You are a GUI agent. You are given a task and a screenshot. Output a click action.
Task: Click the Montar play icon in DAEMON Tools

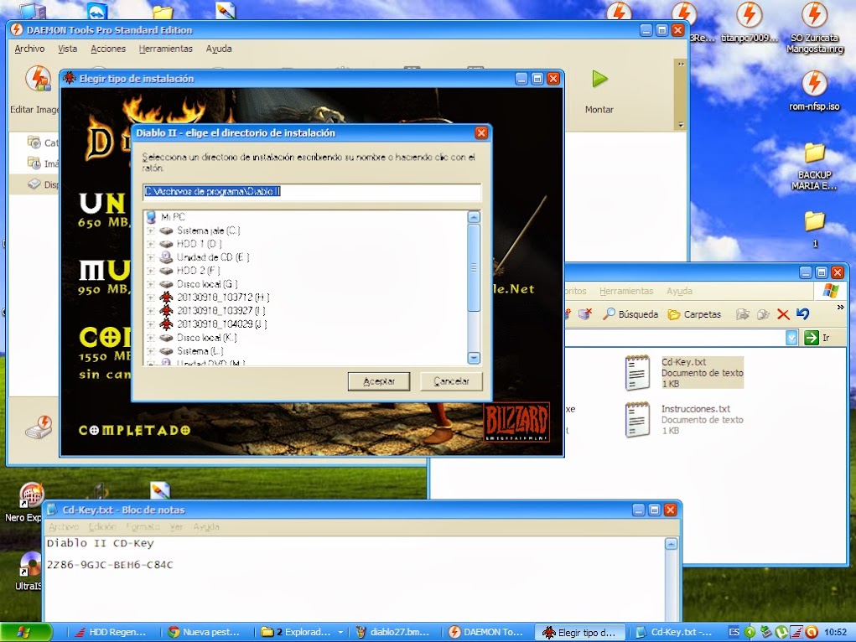(x=599, y=79)
